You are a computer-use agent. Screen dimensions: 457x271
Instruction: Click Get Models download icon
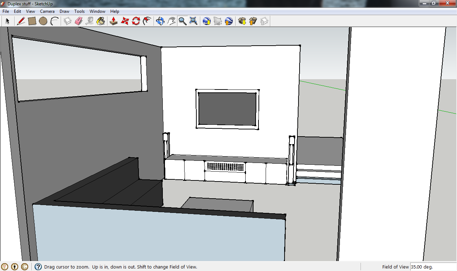click(242, 21)
